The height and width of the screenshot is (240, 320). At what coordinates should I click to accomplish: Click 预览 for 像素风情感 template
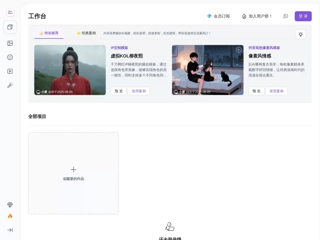(256, 91)
